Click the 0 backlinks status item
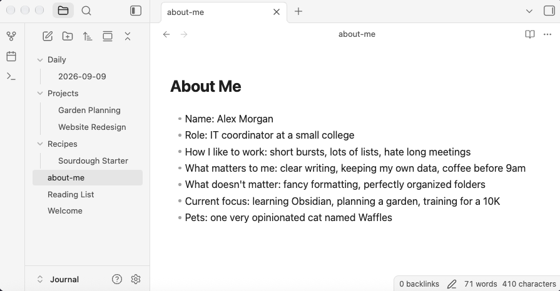Image resolution: width=560 pixels, height=291 pixels. coord(419,284)
